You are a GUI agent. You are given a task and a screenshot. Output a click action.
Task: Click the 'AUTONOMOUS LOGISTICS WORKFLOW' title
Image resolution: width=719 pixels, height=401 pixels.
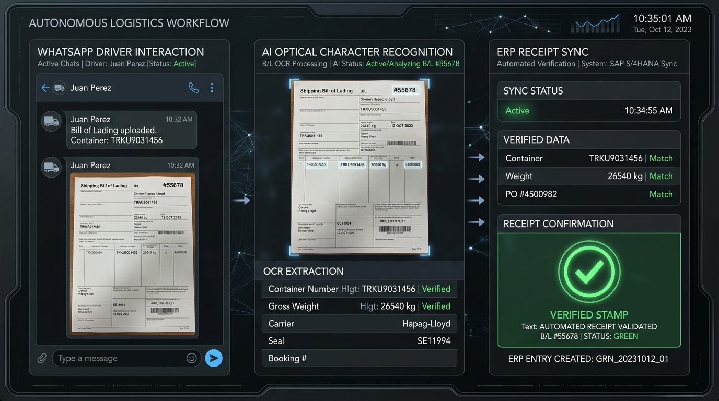click(x=129, y=23)
